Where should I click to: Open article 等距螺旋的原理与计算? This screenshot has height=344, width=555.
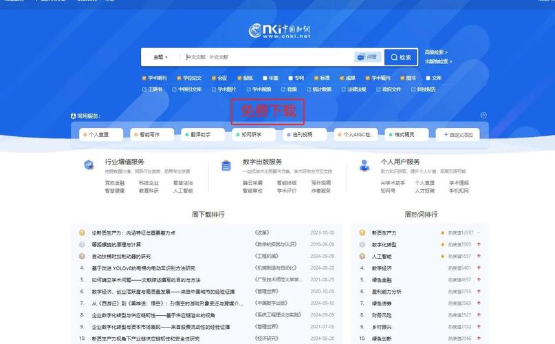(x=116, y=244)
